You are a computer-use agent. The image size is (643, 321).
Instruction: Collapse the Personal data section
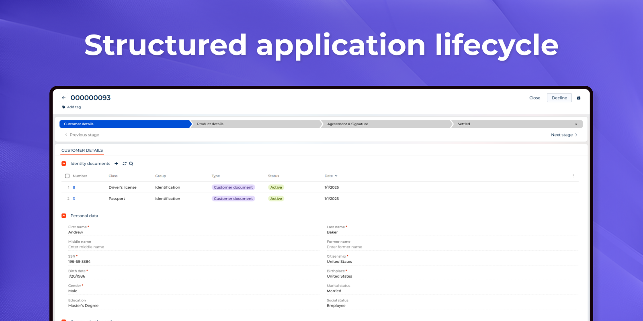pyautogui.click(x=64, y=216)
